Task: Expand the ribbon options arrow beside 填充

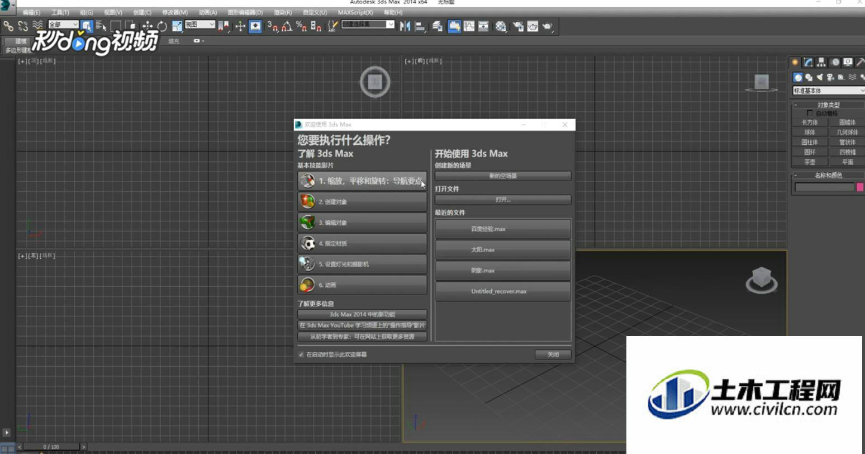Action: pos(199,41)
